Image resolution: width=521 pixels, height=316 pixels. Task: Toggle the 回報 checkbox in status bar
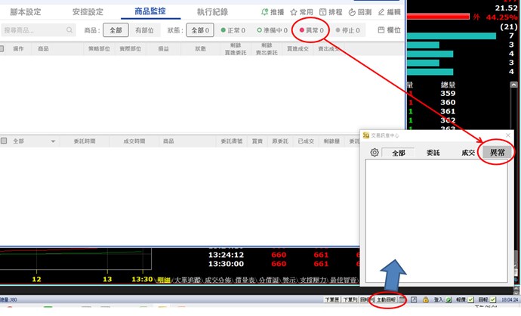coord(493,300)
